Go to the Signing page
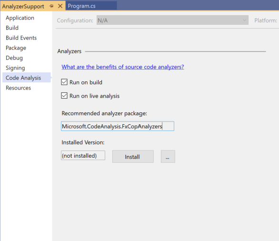This screenshot has height=241, width=279. pos(15,68)
